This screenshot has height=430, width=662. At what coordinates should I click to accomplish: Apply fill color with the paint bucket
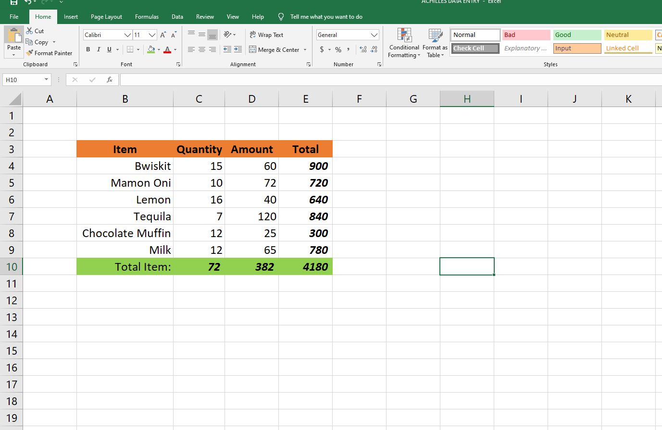151,49
